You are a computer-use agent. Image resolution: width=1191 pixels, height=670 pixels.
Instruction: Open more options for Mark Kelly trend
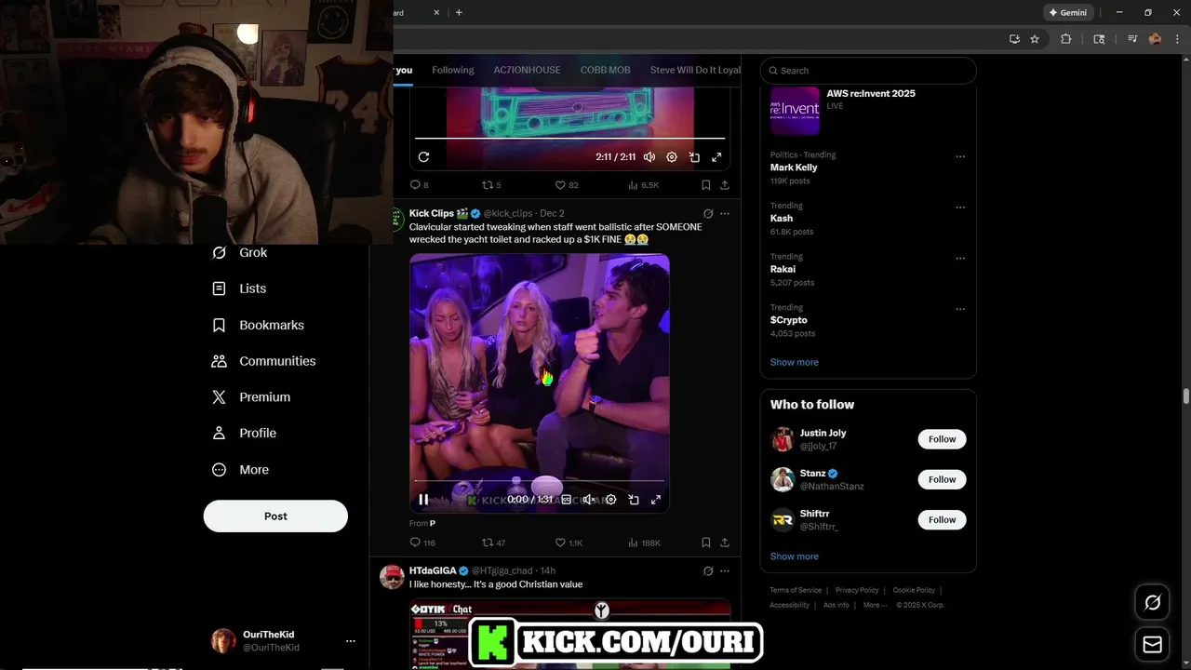click(x=960, y=156)
